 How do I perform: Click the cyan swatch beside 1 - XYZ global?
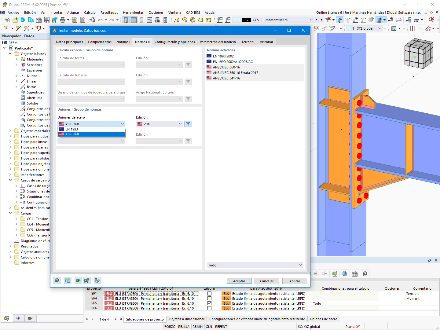click(x=349, y=28)
